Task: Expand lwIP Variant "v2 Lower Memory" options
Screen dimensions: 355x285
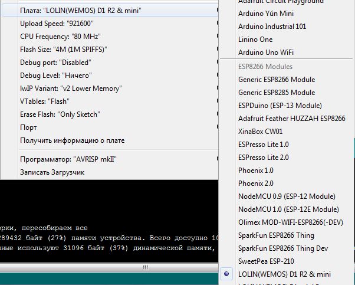Action: tap(110, 89)
